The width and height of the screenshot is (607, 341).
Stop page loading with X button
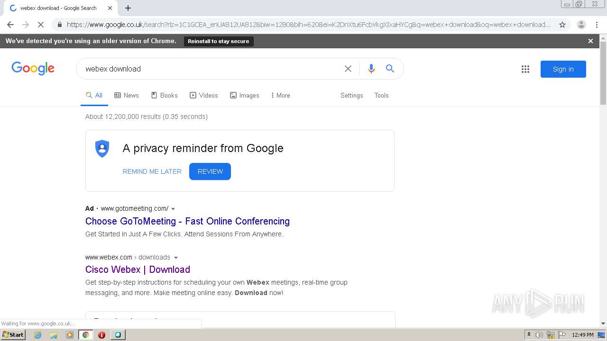(x=41, y=25)
